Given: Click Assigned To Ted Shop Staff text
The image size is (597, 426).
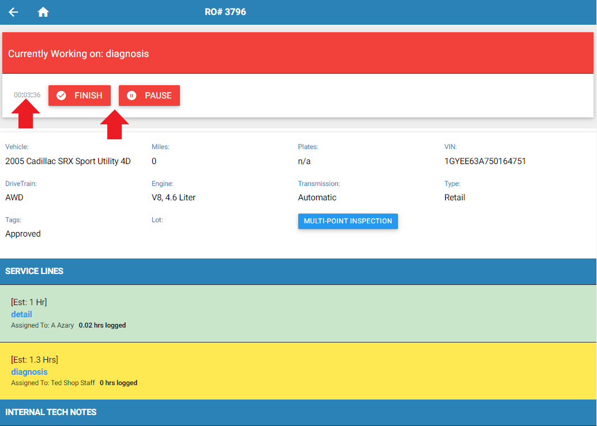Looking at the screenshot, I should (53, 383).
